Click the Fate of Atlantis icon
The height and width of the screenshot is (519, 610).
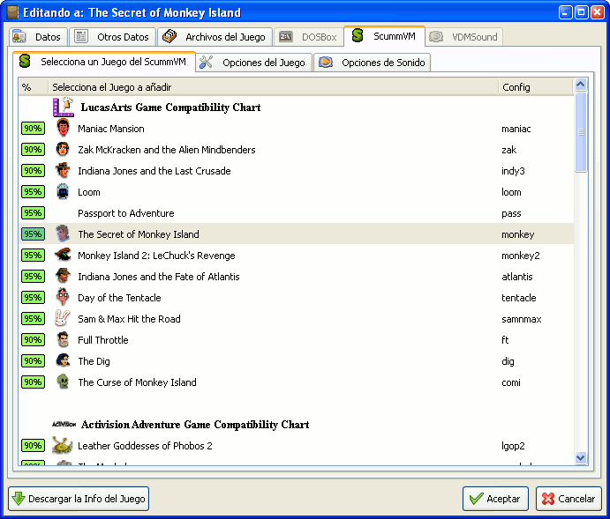click(x=63, y=276)
